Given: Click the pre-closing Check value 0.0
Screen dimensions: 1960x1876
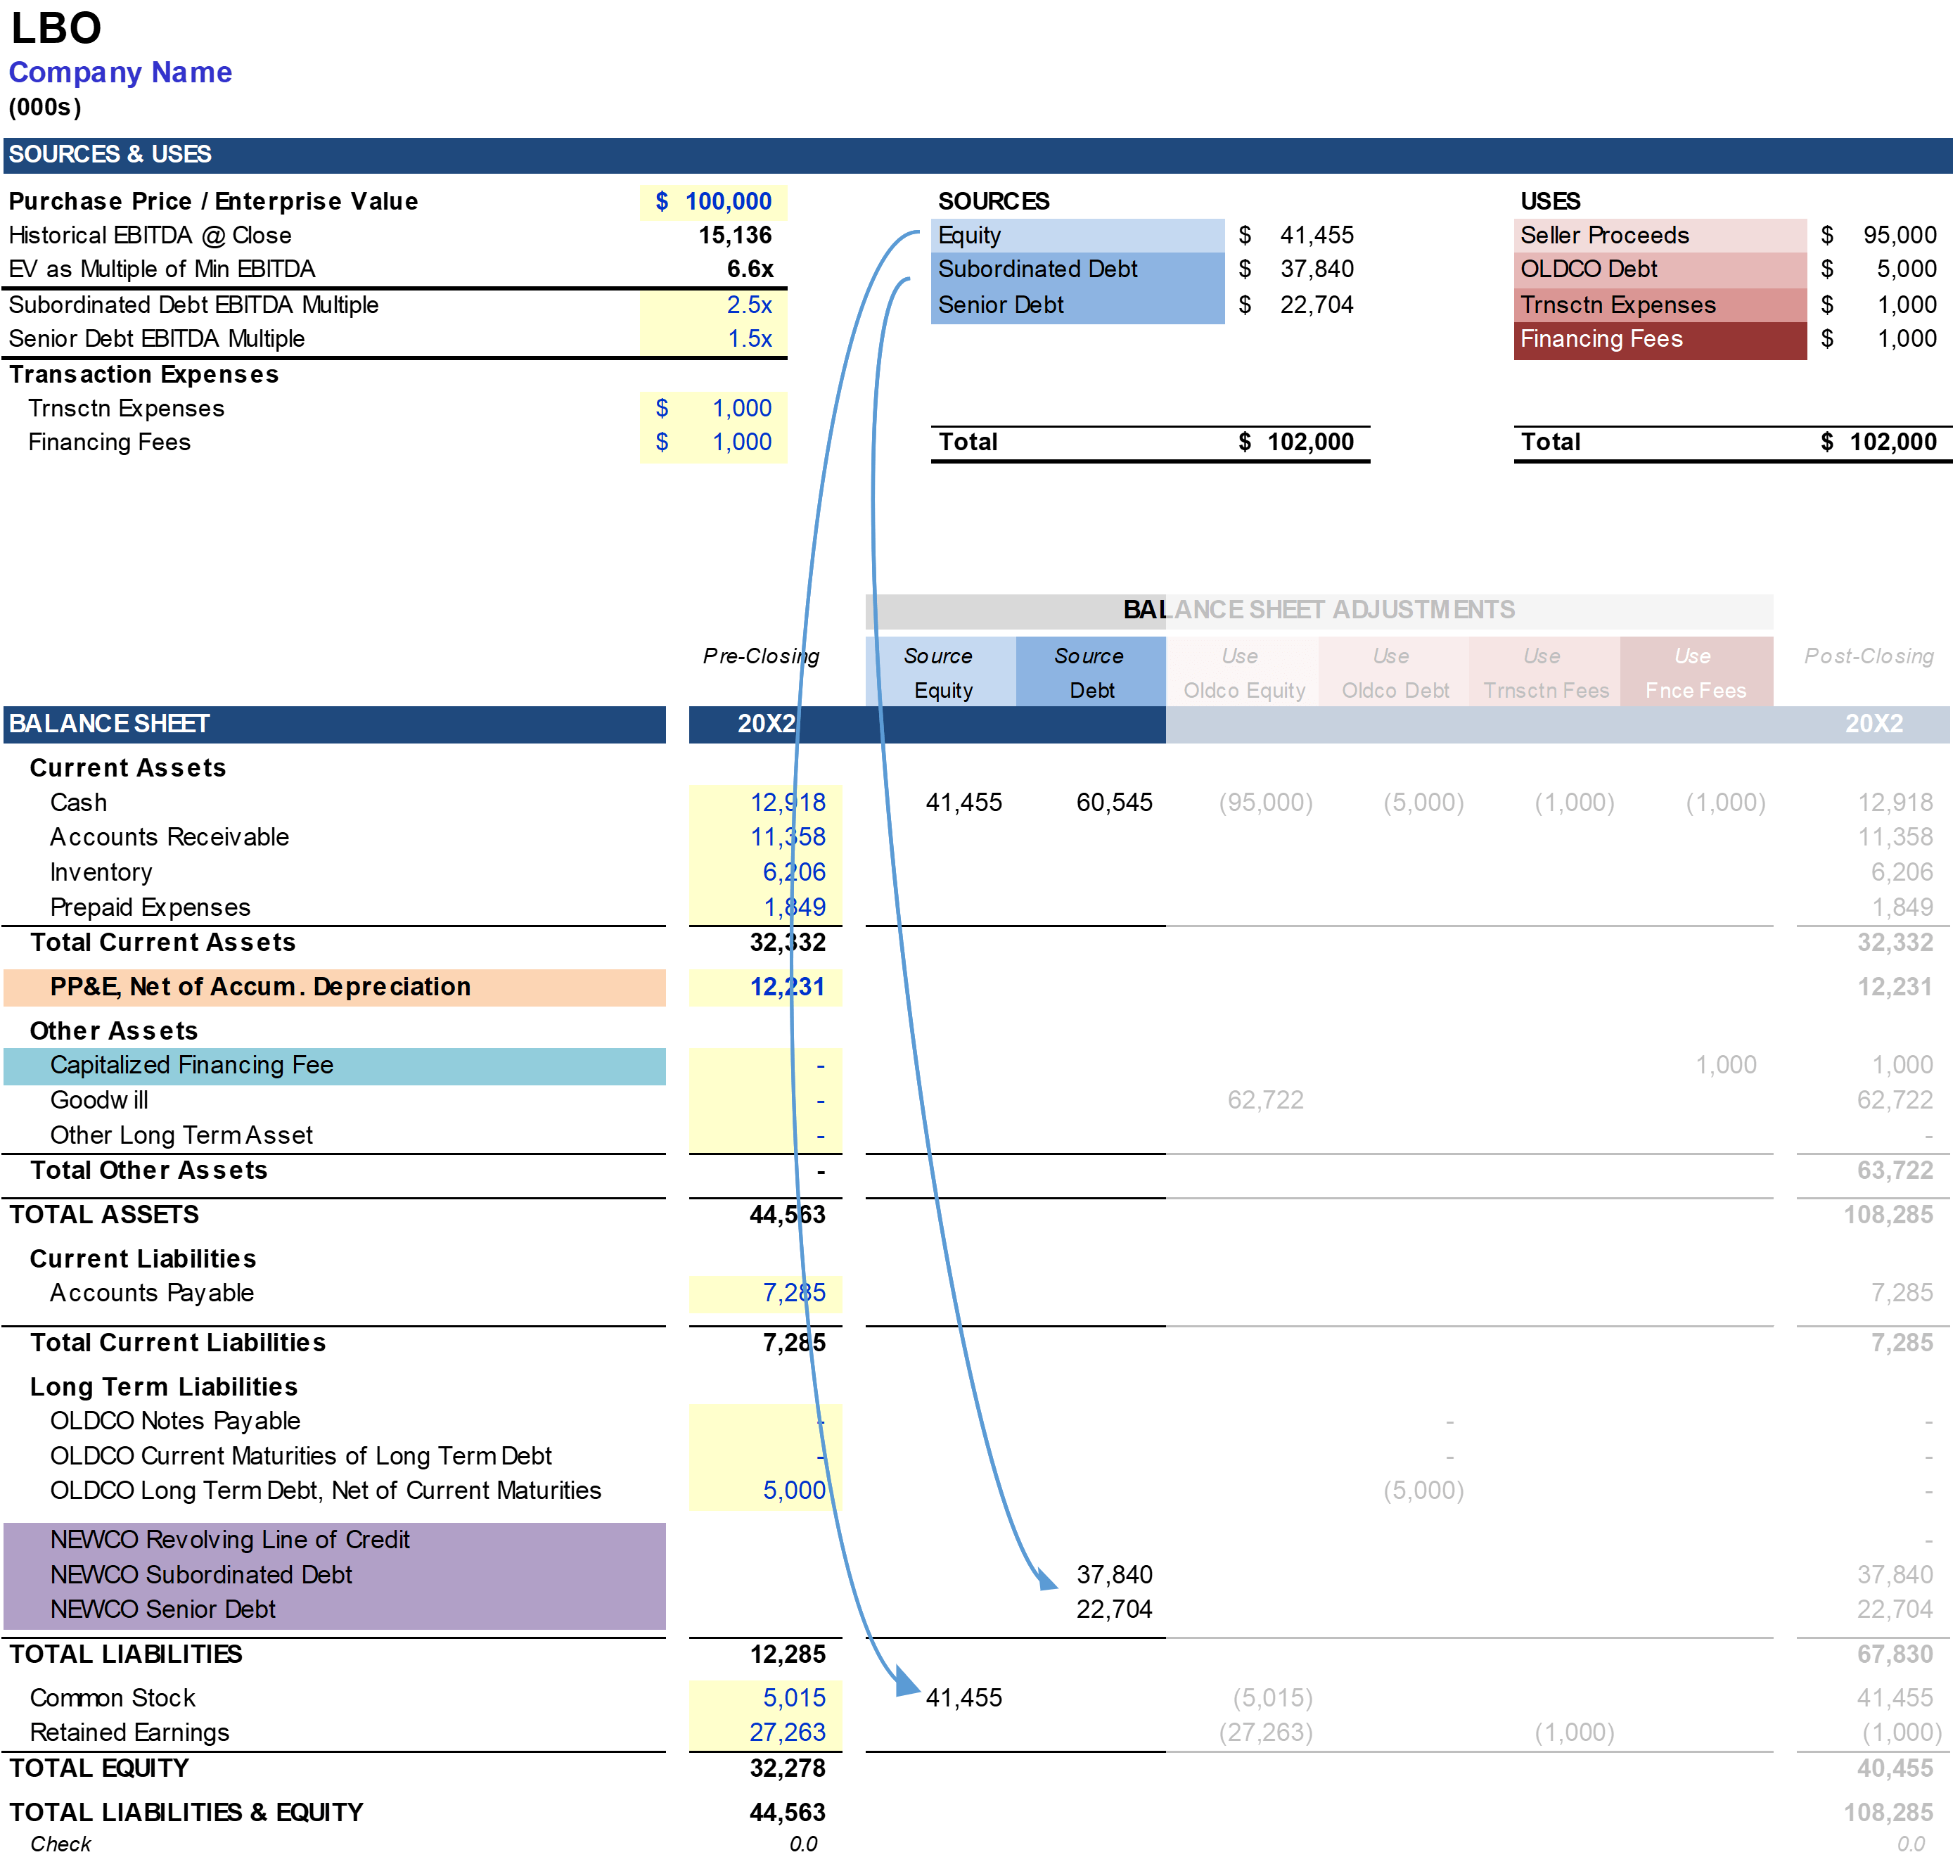Looking at the screenshot, I should click(803, 1845).
